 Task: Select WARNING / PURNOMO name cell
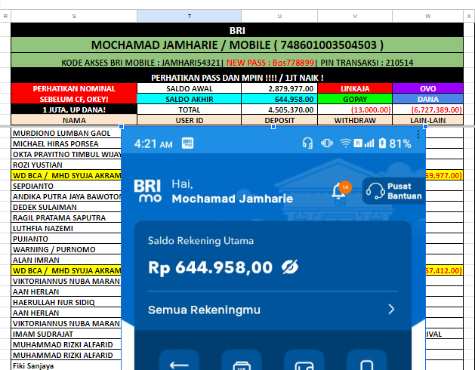(x=66, y=249)
